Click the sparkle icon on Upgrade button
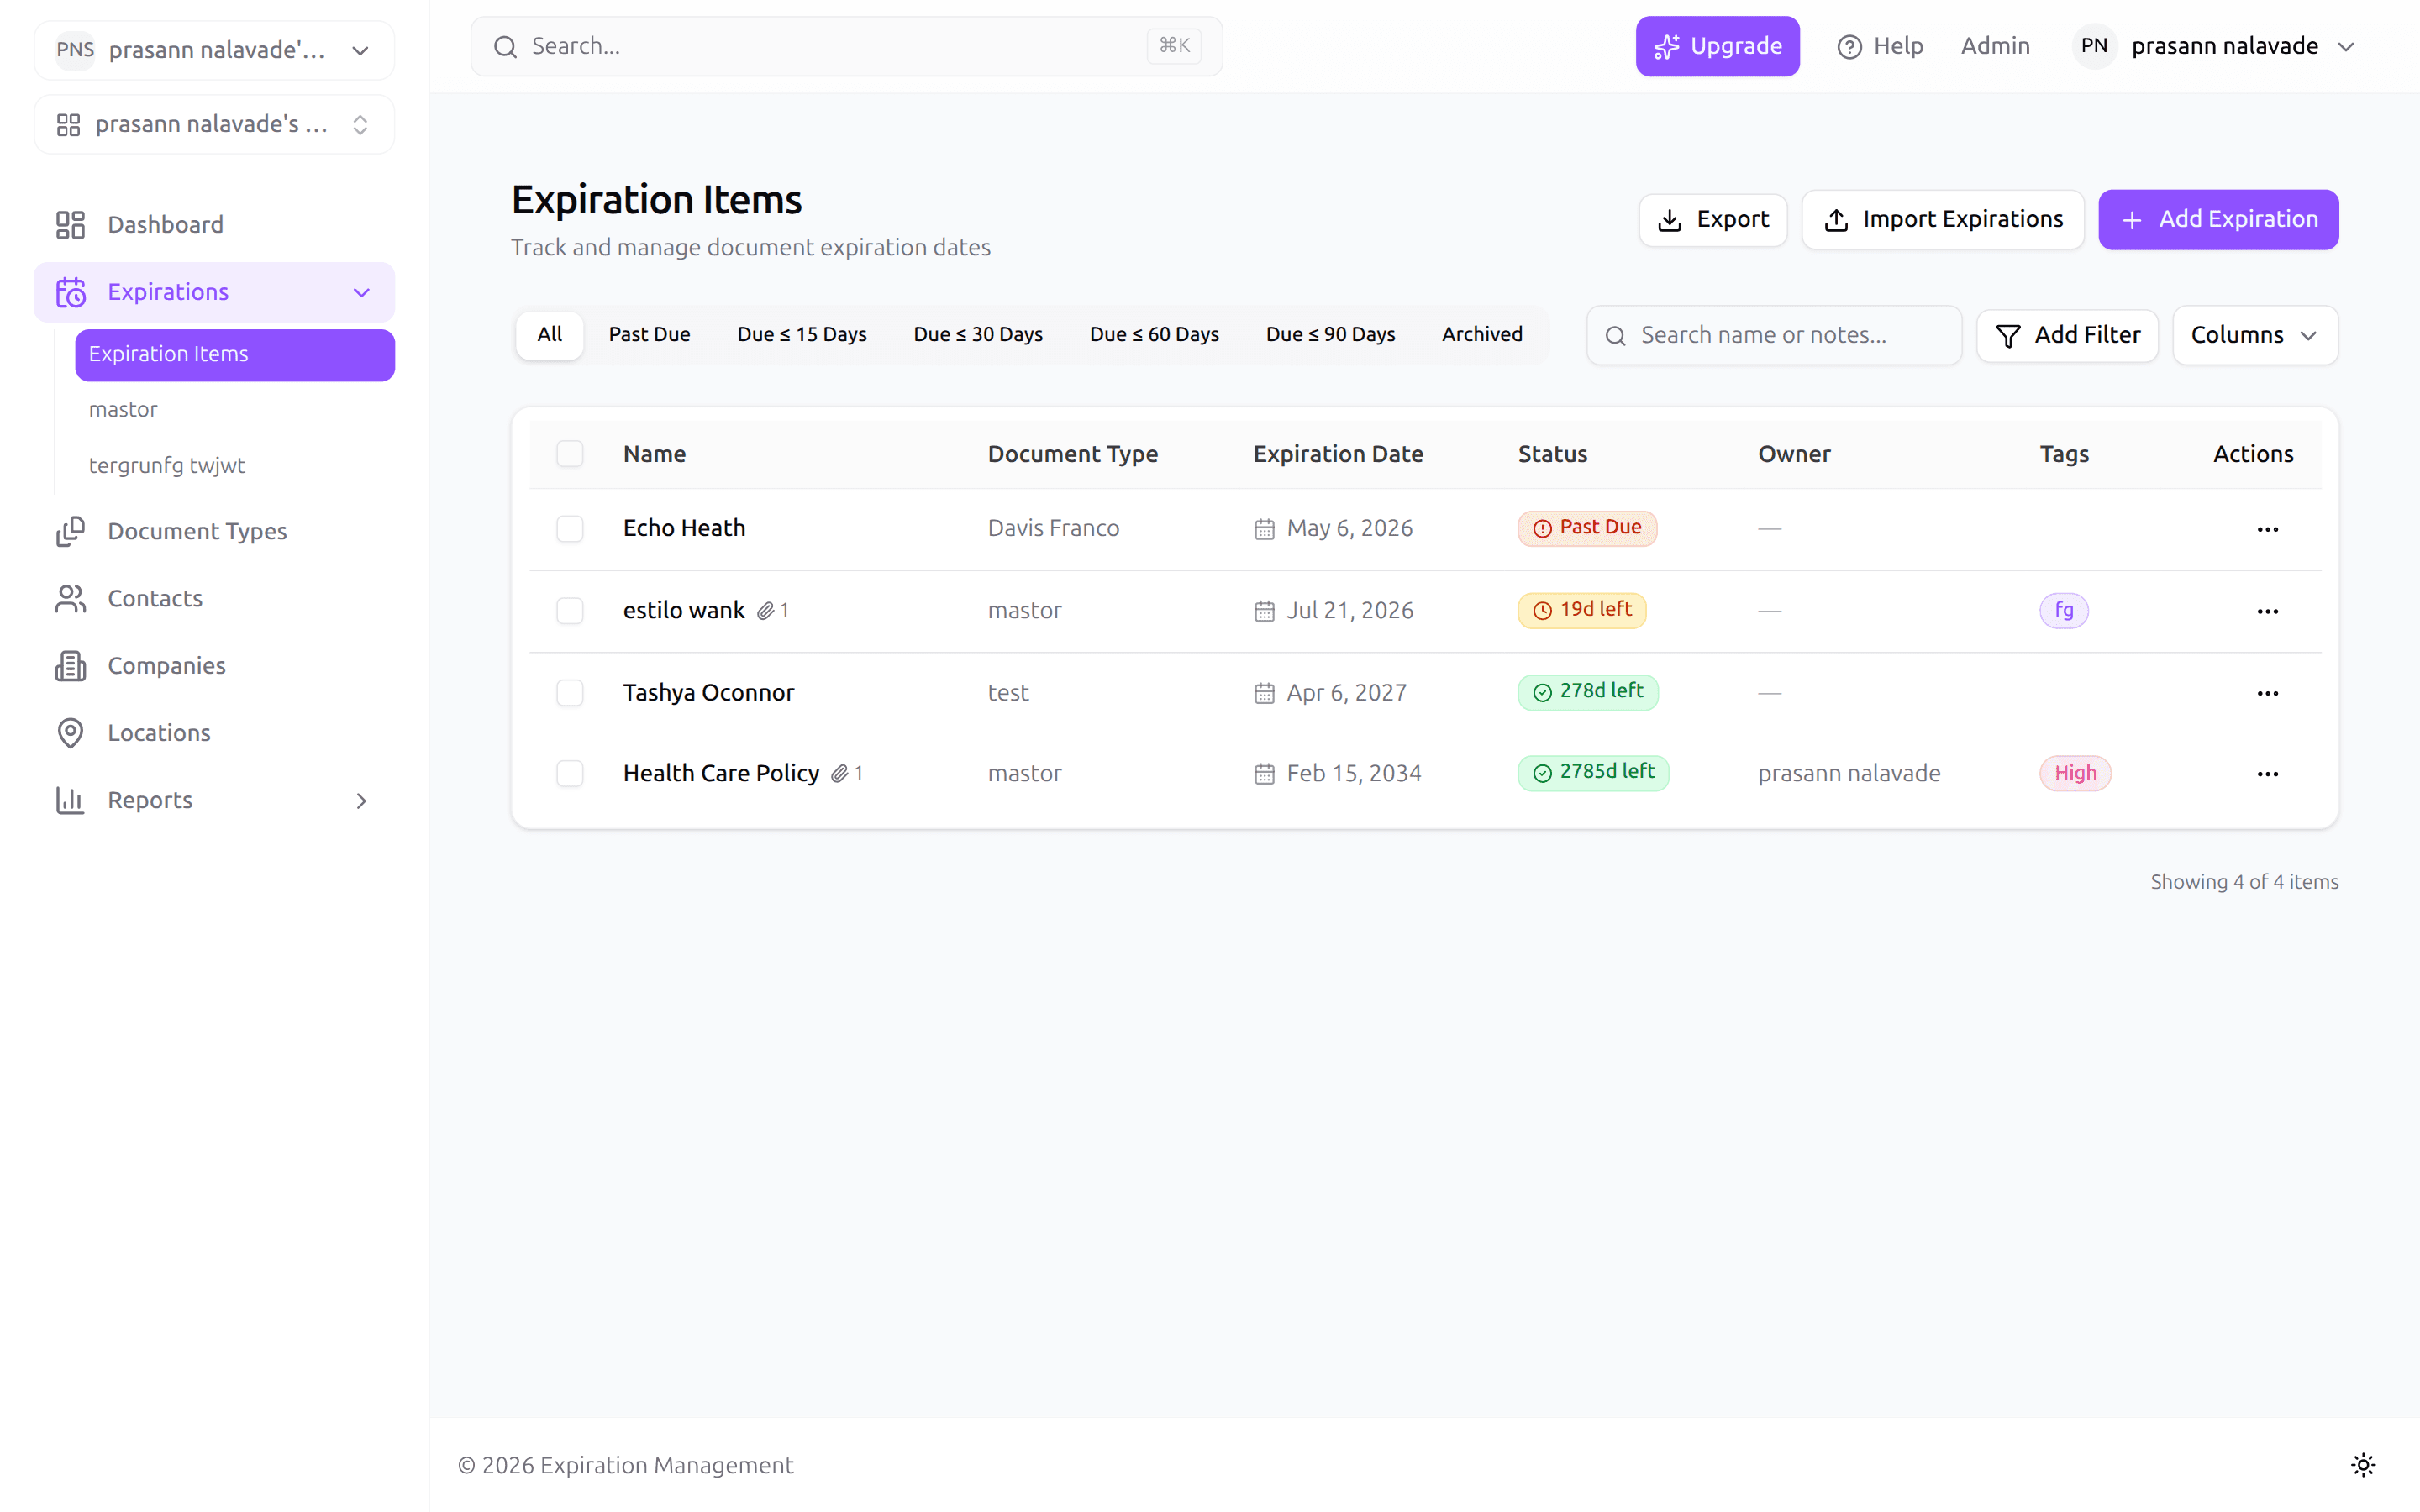 [1666, 47]
